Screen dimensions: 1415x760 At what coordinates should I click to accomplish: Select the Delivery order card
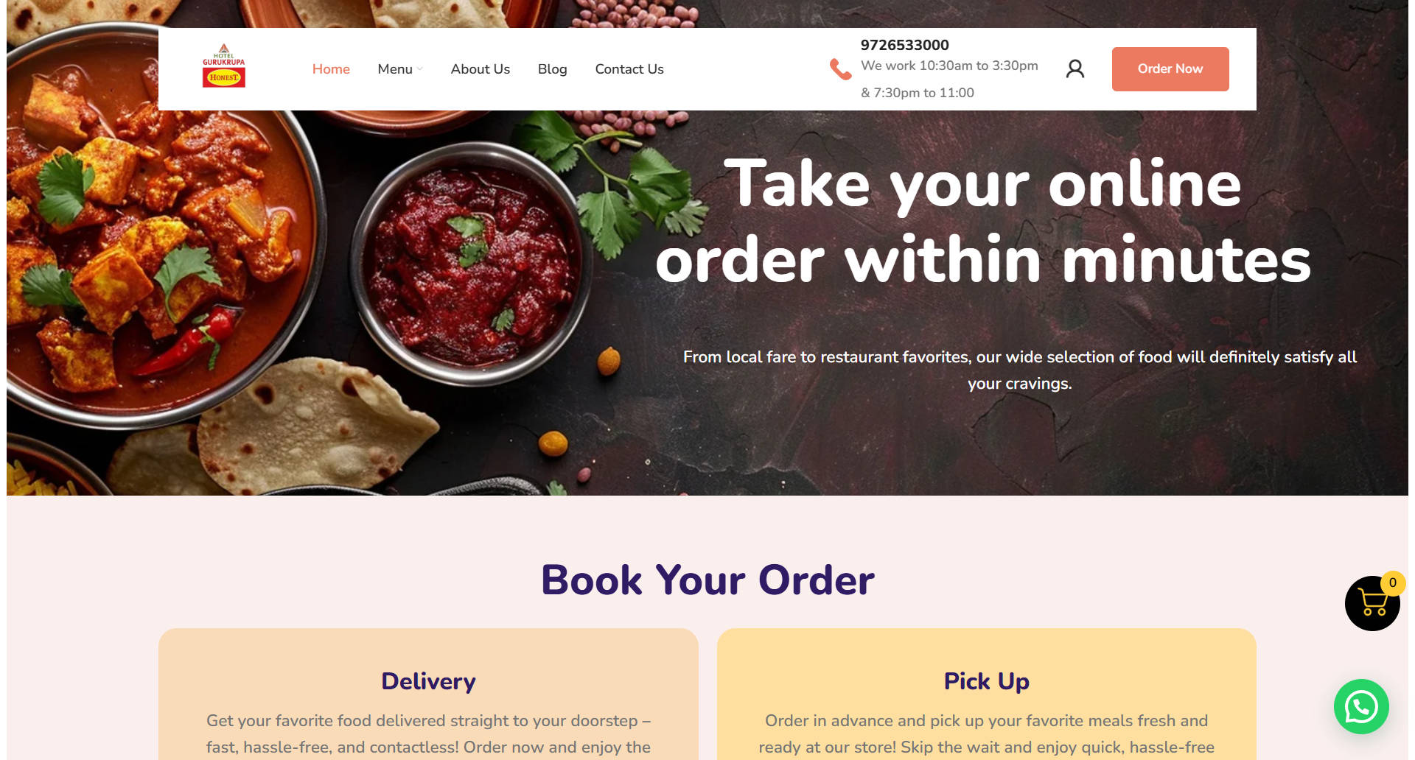(x=428, y=694)
